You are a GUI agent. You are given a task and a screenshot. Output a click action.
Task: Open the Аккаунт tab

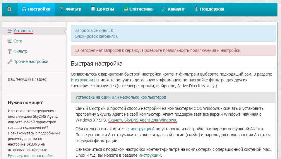(173, 9)
